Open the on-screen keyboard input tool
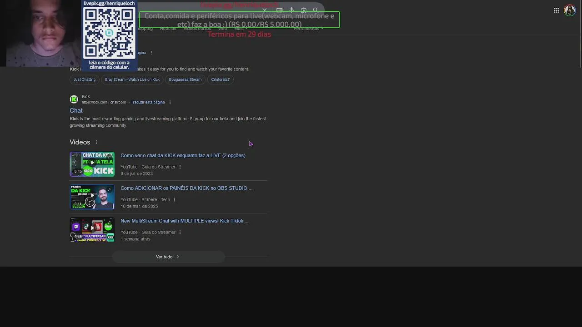 click(x=279, y=10)
